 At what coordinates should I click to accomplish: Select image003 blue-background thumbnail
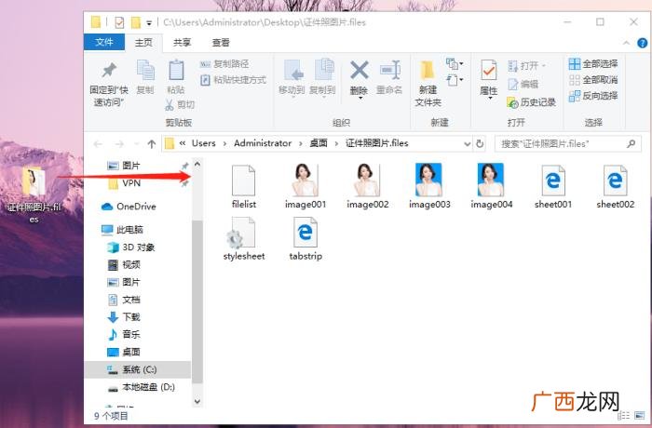pos(429,187)
